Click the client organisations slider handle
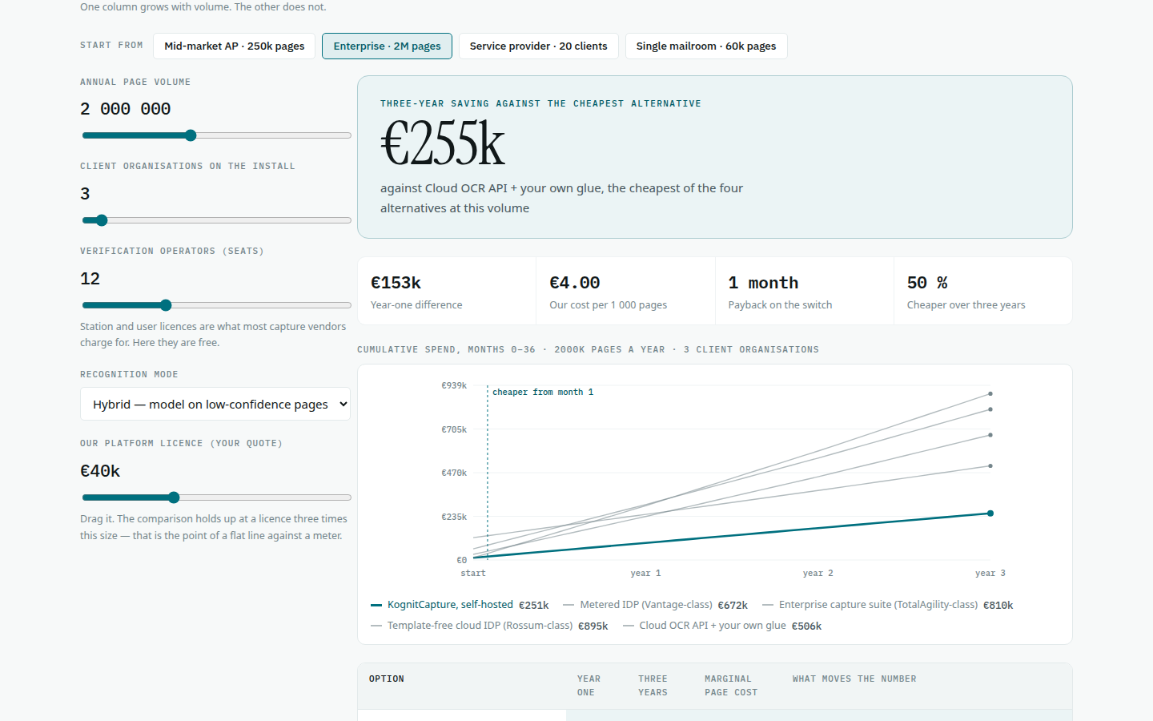 (102, 220)
